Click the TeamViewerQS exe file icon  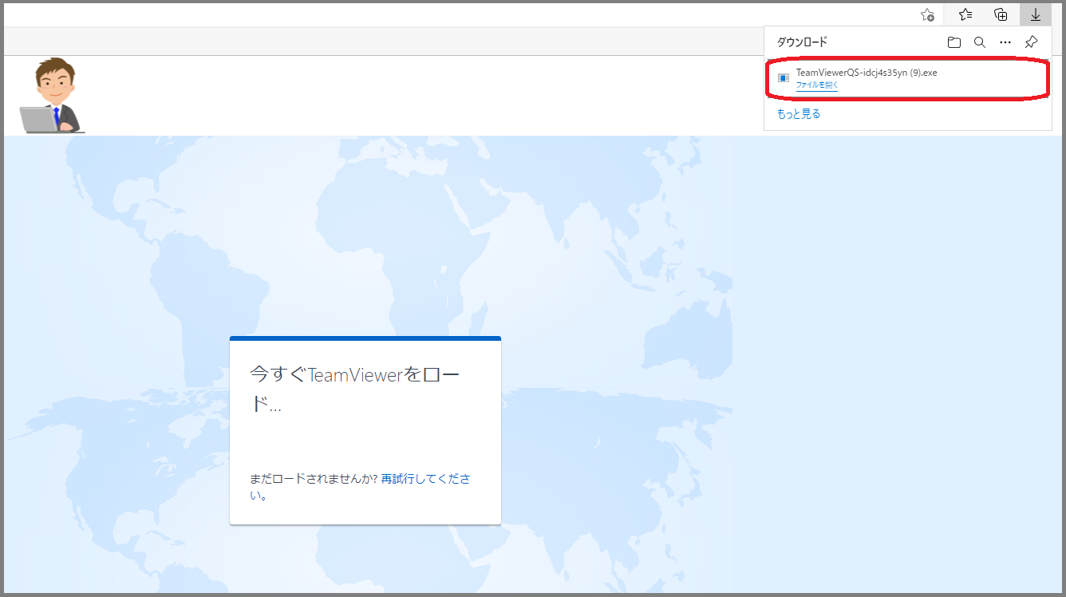coord(784,78)
